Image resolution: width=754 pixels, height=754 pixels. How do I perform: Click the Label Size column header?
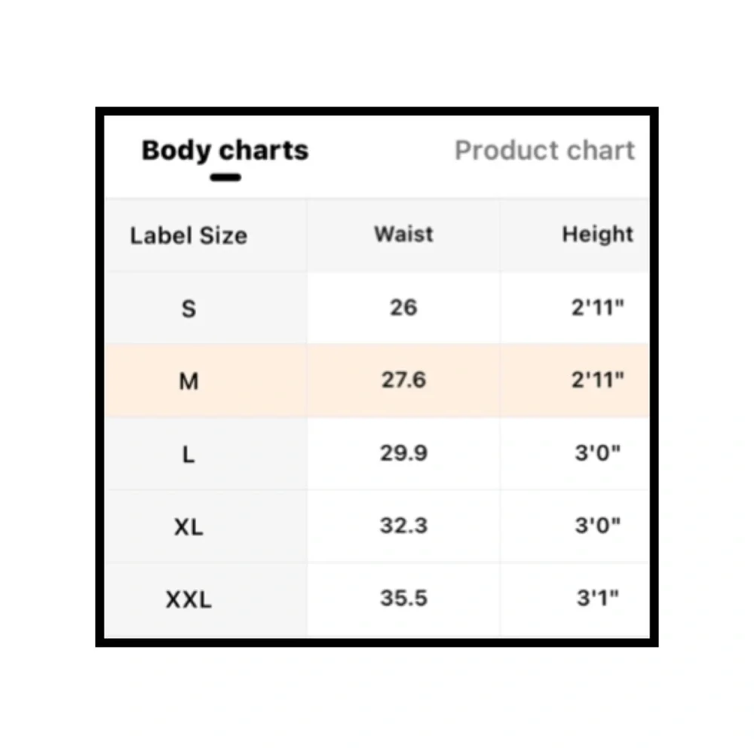click(188, 235)
